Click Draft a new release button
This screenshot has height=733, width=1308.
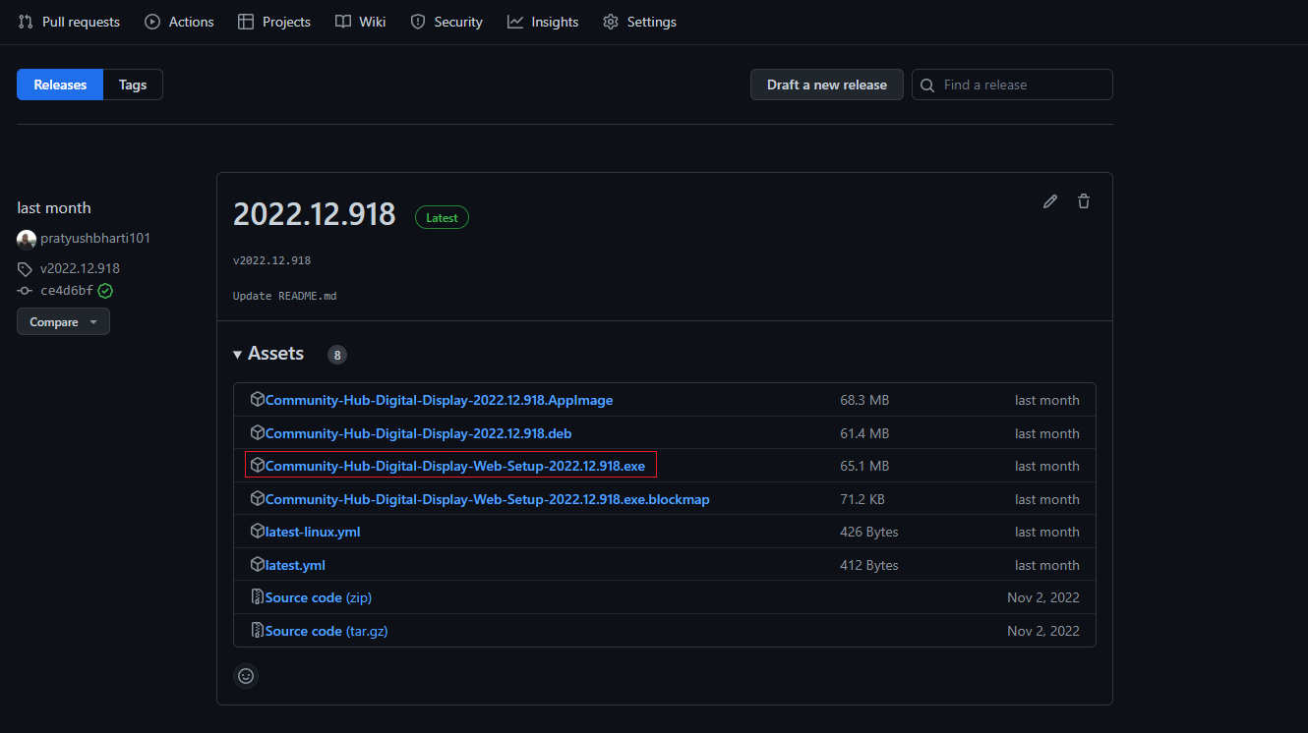827,85
